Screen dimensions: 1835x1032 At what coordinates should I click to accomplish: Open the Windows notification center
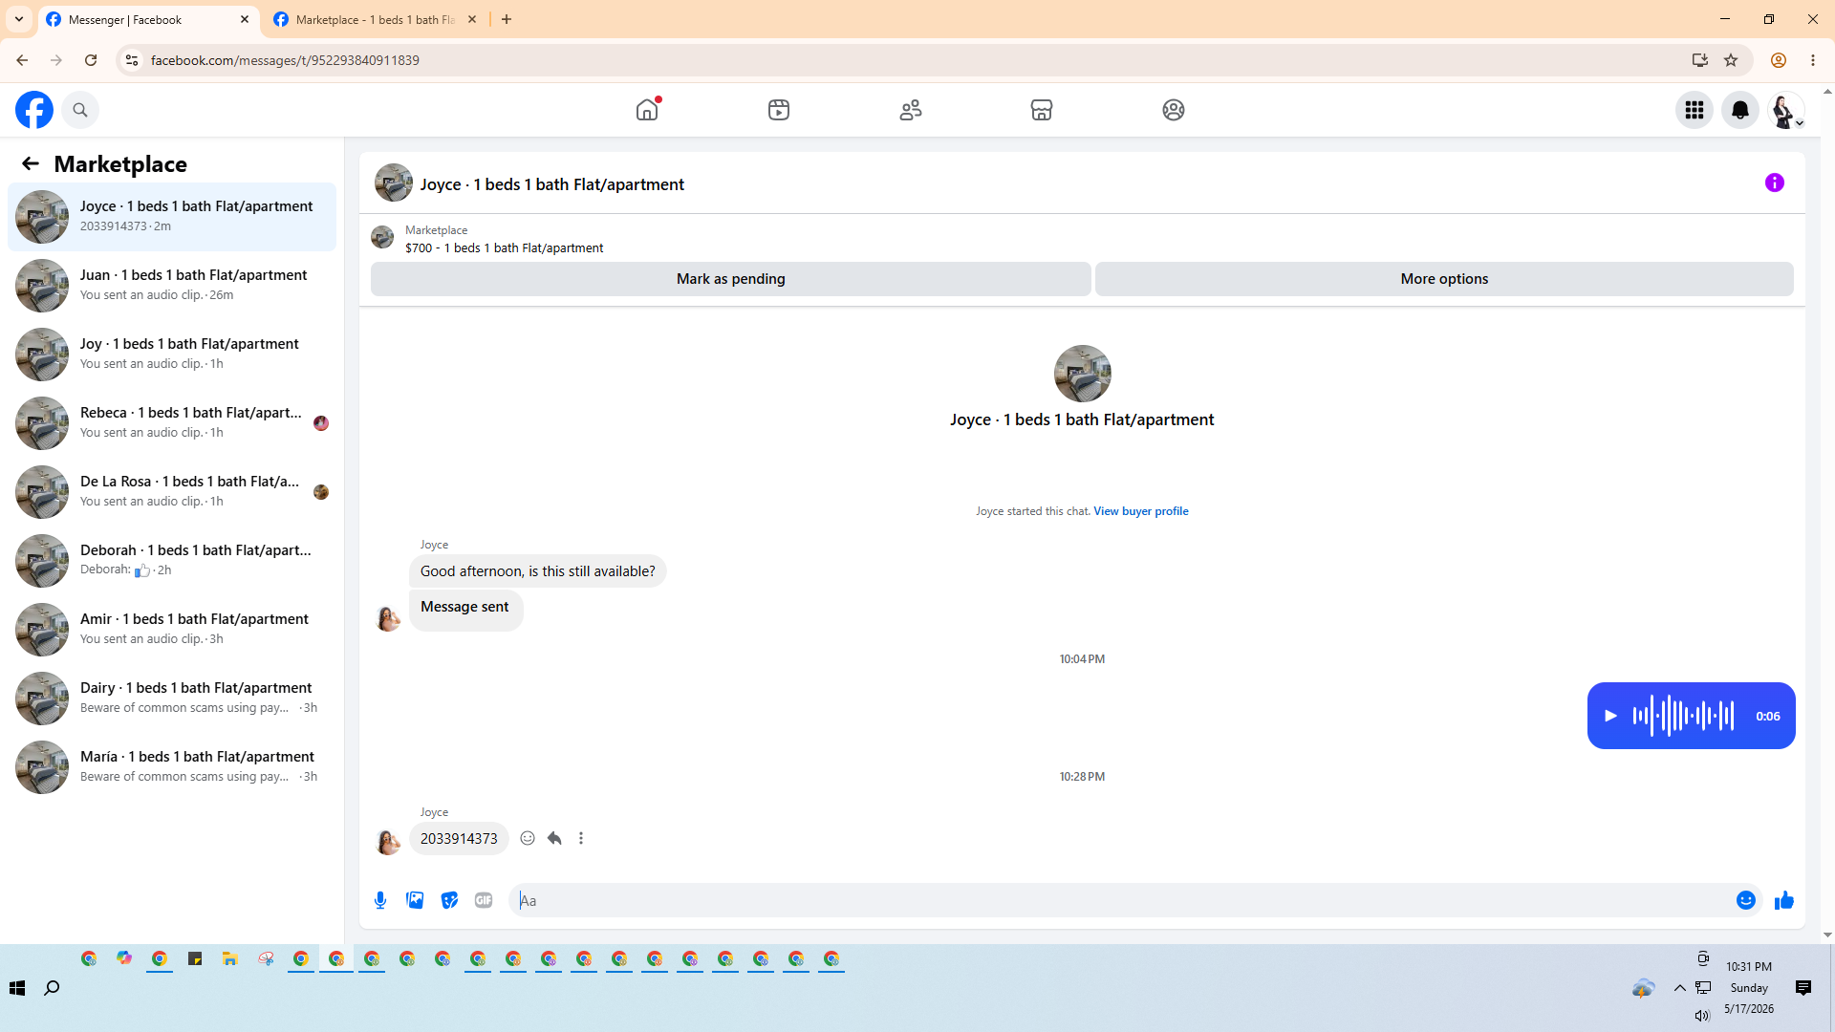(1803, 988)
